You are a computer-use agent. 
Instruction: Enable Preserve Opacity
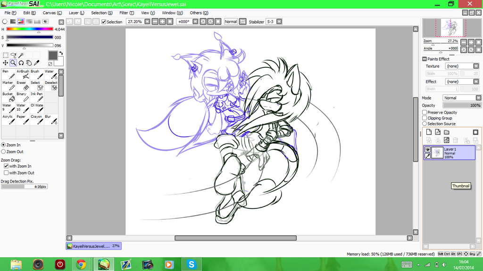[425, 112]
